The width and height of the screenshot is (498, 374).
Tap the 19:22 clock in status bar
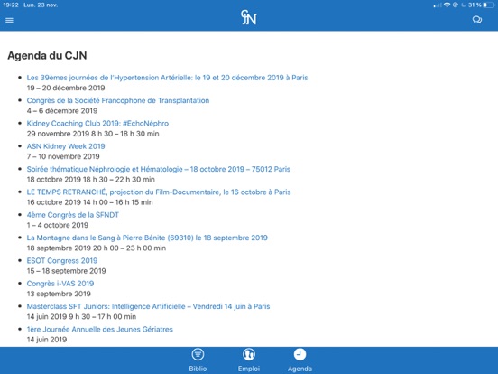[x=11, y=5]
